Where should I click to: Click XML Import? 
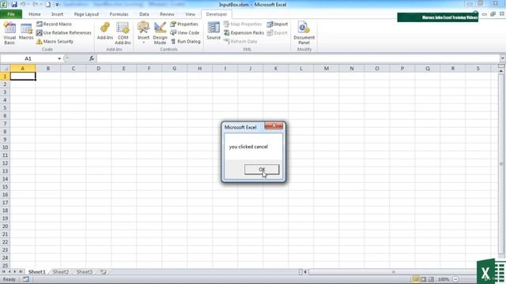[278, 24]
